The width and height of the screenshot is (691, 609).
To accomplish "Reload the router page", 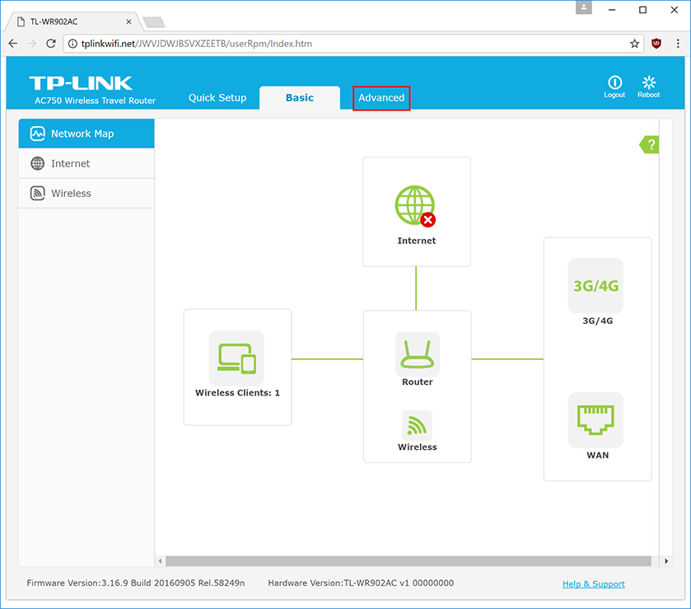I will coord(51,43).
